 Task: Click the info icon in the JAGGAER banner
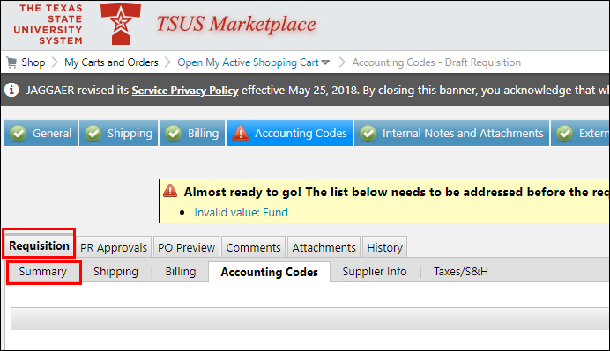(x=11, y=90)
